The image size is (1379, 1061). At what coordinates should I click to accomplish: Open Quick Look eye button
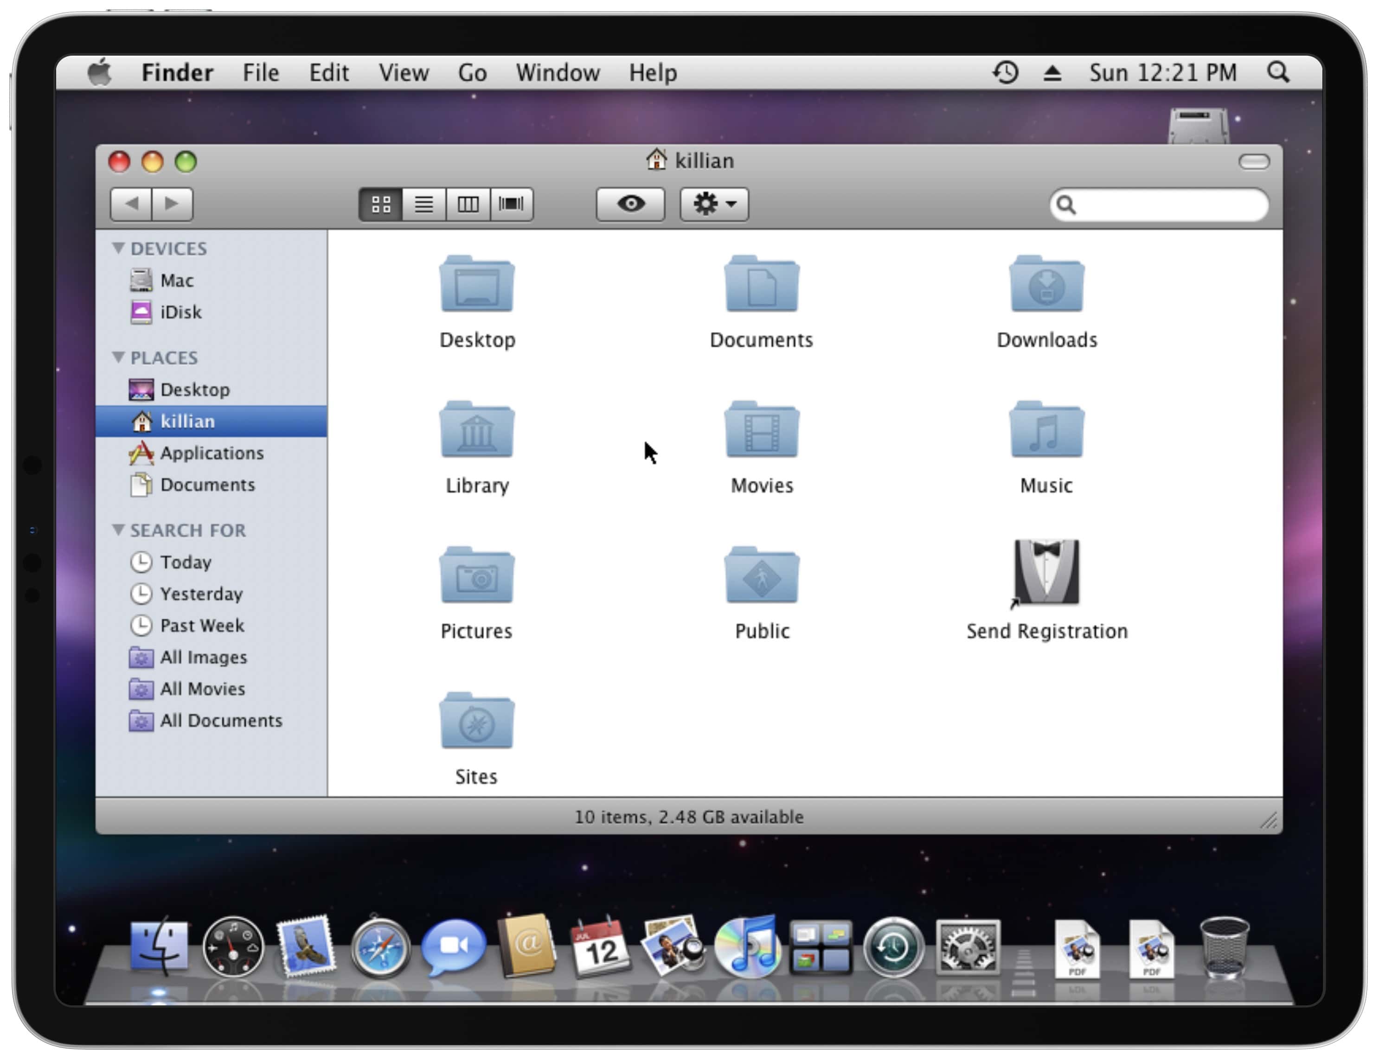630,204
